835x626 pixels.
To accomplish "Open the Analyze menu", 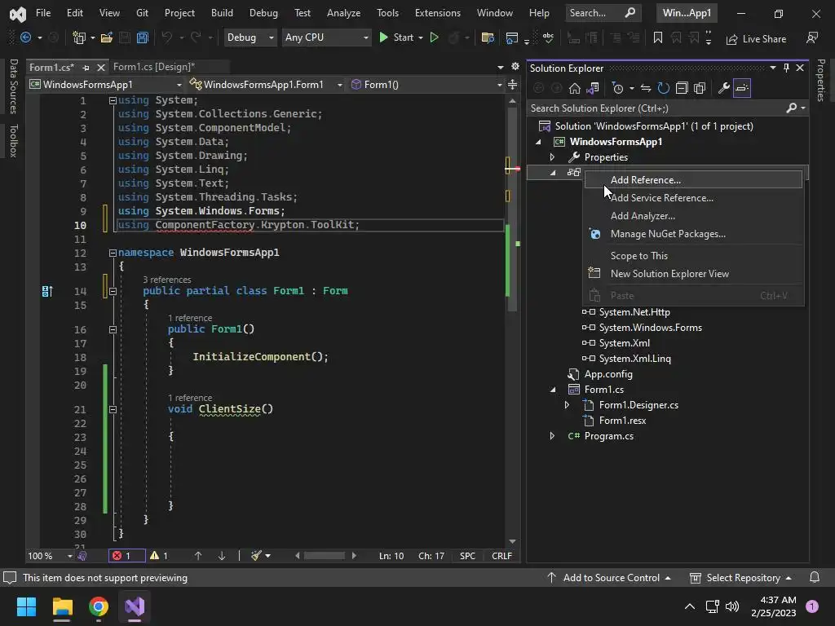I will (343, 13).
